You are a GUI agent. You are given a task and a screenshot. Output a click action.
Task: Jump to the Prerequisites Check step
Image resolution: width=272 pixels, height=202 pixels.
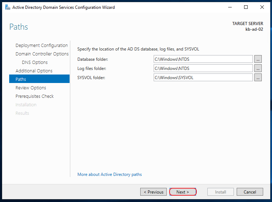click(x=35, y=96)
